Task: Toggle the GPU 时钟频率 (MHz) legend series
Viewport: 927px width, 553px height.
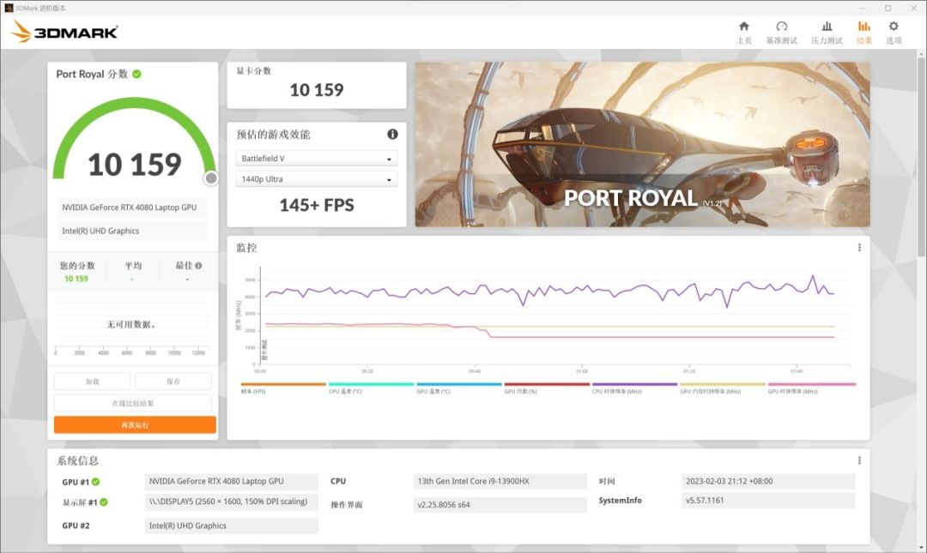Action: [811, 388]
